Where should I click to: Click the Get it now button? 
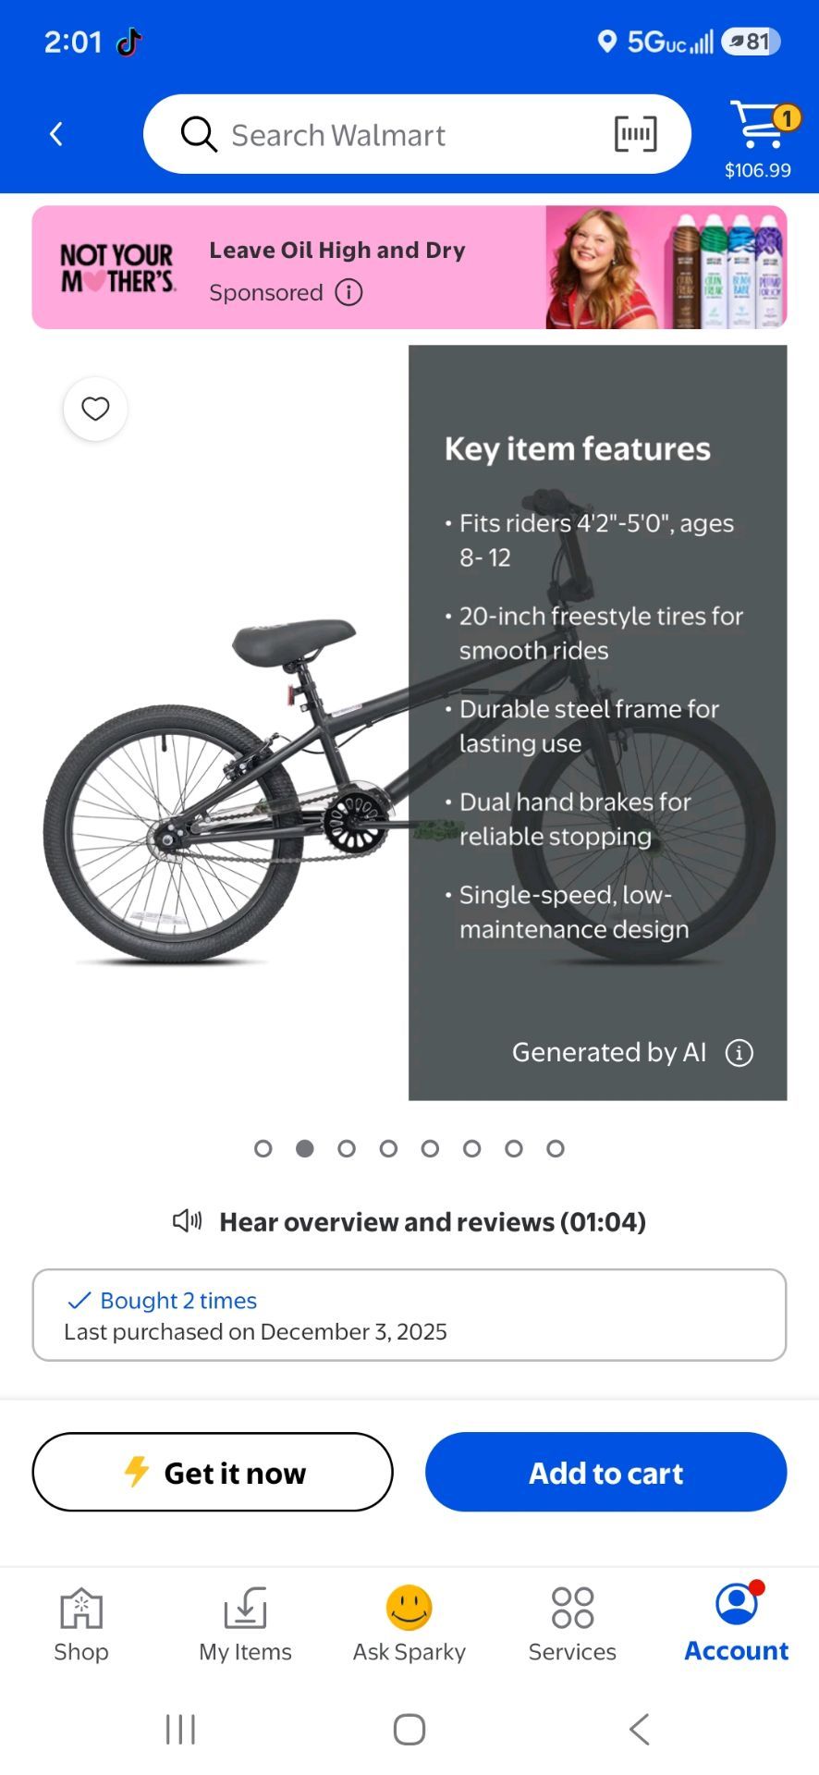[213, 1472]
